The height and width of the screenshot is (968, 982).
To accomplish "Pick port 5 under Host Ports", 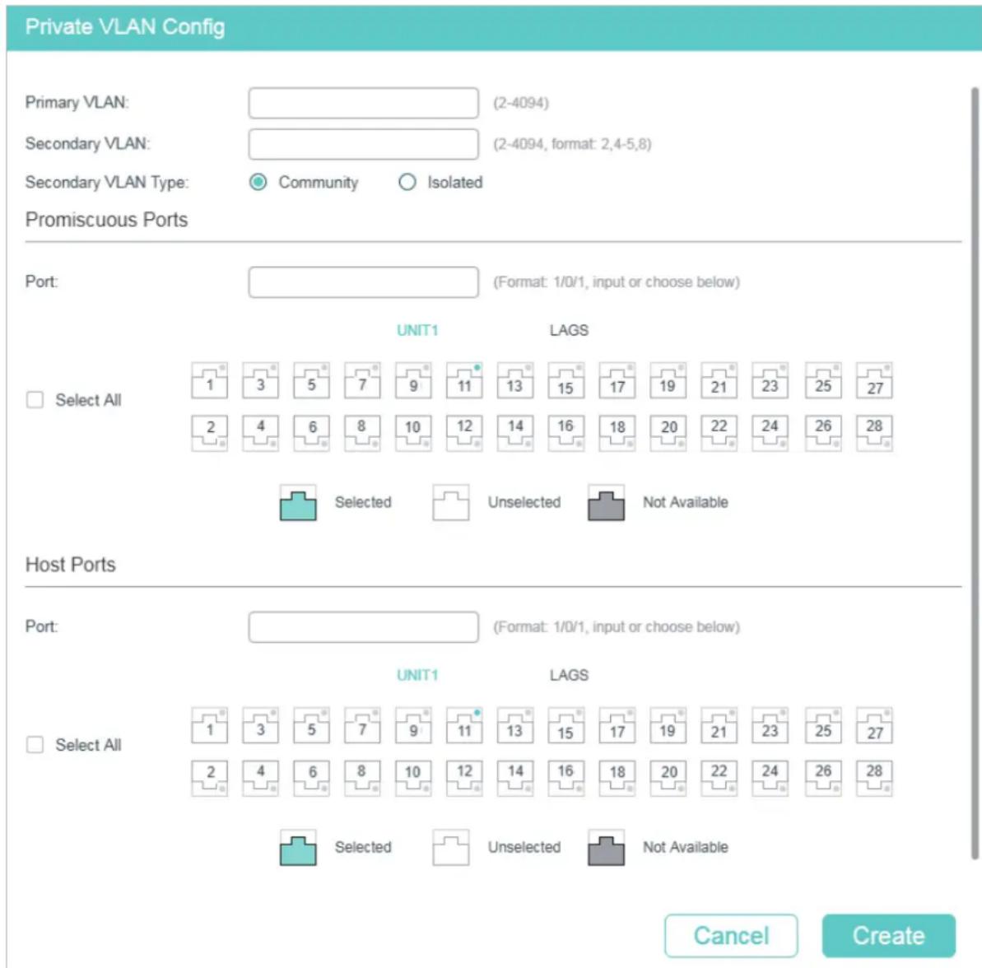I will [311, 726].
